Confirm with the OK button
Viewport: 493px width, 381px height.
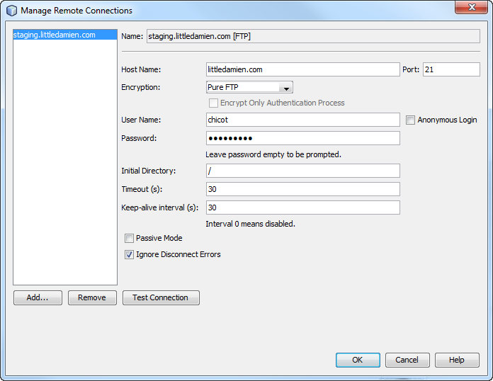[x=358, y=360]
